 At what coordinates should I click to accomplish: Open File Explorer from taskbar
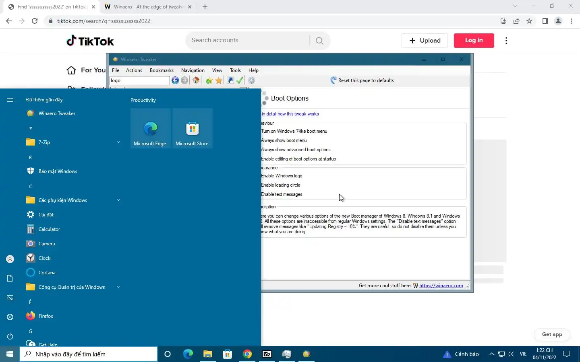tap(207, 354)
